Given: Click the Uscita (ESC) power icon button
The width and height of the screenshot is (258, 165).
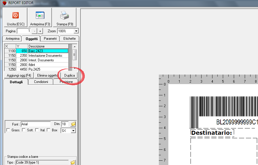Looking at the screenshot, I should click(16, 17).
